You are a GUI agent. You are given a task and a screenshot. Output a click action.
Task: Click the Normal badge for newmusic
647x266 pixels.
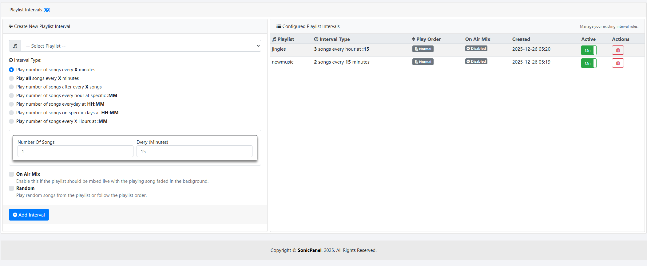pos(423,62)
